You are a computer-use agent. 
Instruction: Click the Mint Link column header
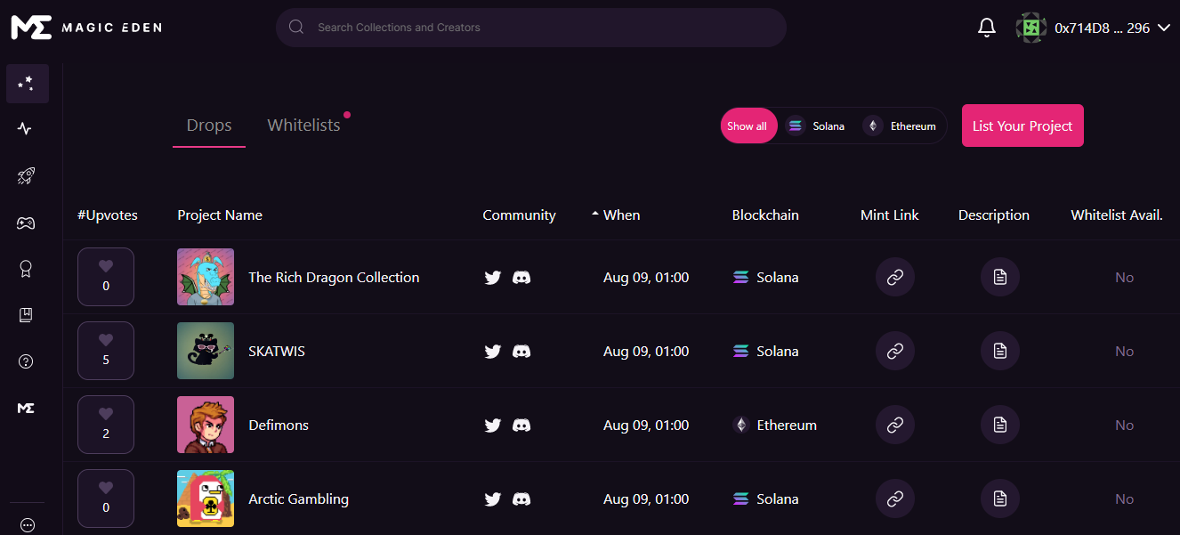click(890, 215)
